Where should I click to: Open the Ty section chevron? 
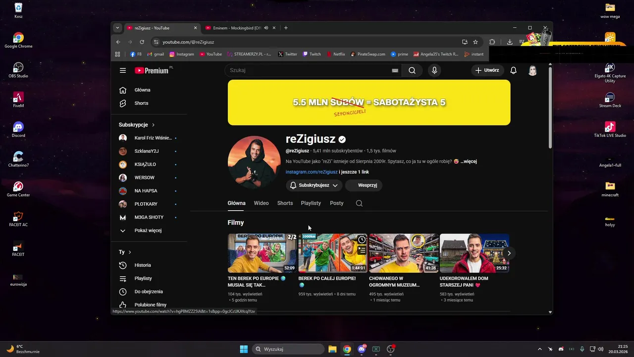tap(130, 252)
